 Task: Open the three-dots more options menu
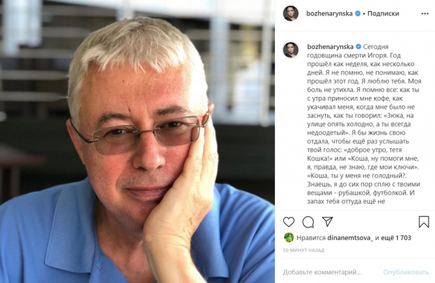click(x=424, y=13)
